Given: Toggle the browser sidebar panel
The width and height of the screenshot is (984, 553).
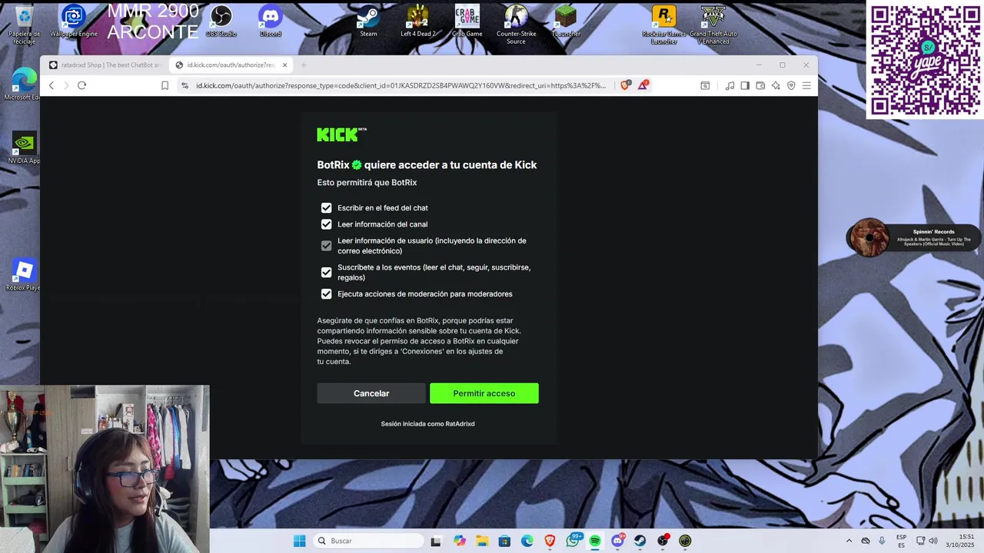Looking at the screenshot, I should pyautogui.click(x=745, y=85).
